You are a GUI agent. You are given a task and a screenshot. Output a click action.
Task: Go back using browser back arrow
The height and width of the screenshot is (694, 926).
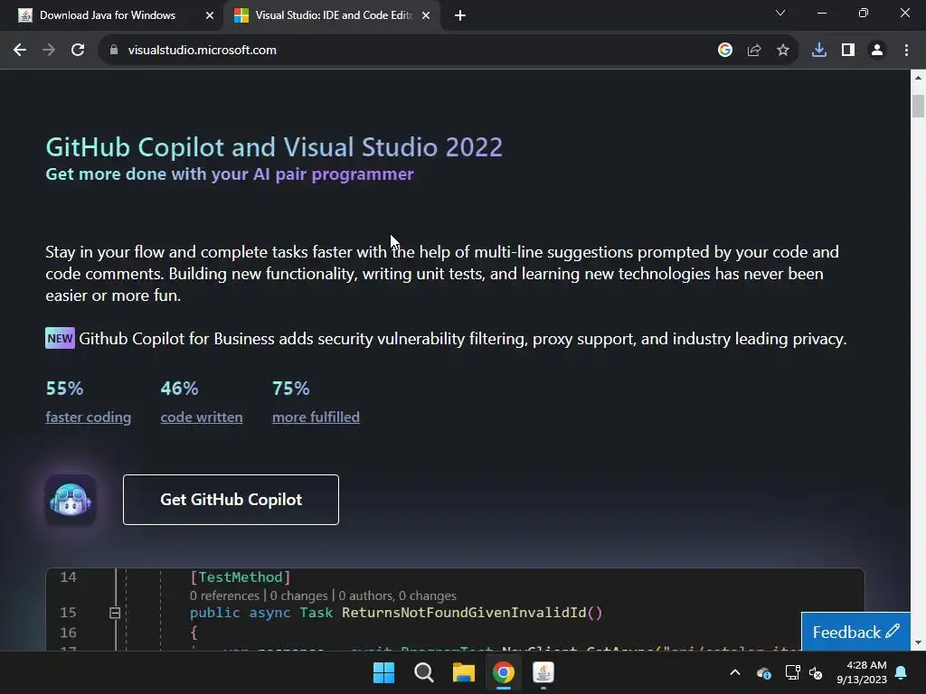point(20,51)
